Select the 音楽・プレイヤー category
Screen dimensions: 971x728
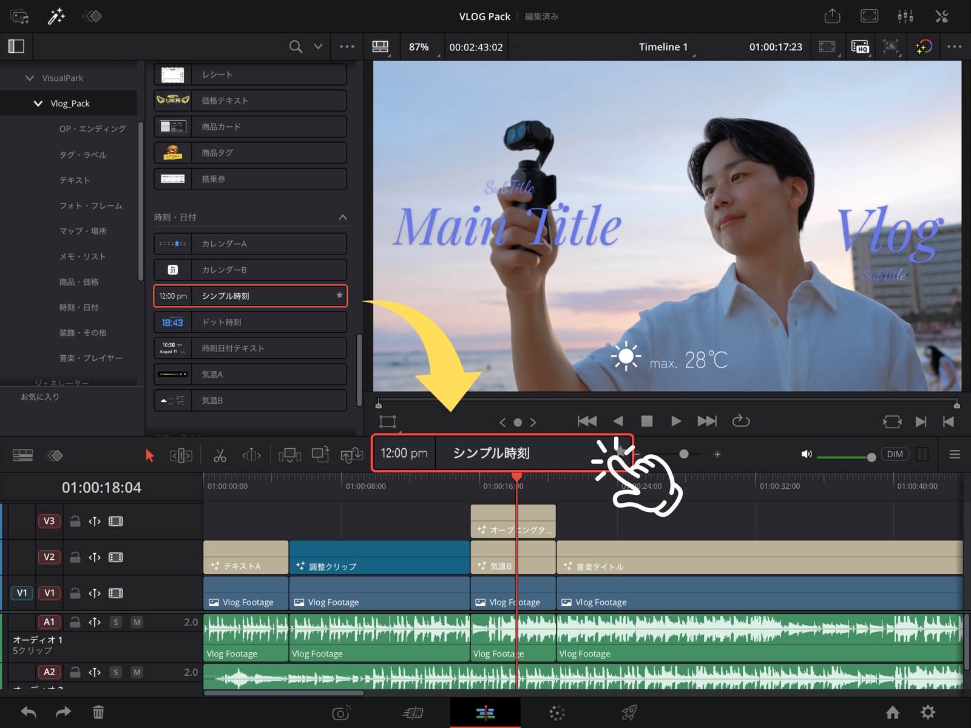91,358
